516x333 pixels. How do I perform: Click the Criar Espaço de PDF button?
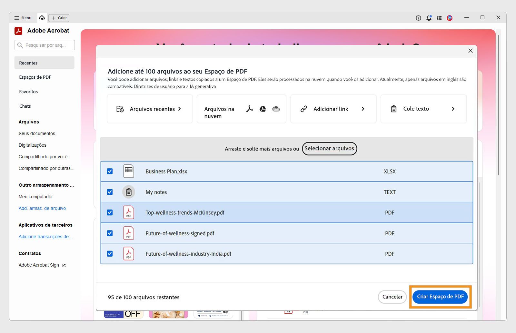point(440,297)
